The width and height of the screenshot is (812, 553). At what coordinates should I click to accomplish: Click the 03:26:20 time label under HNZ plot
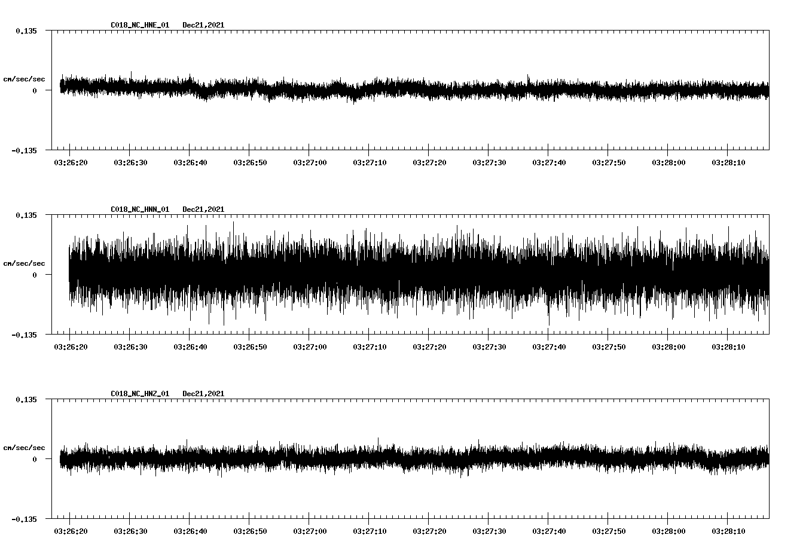click(x=71, y=531)
